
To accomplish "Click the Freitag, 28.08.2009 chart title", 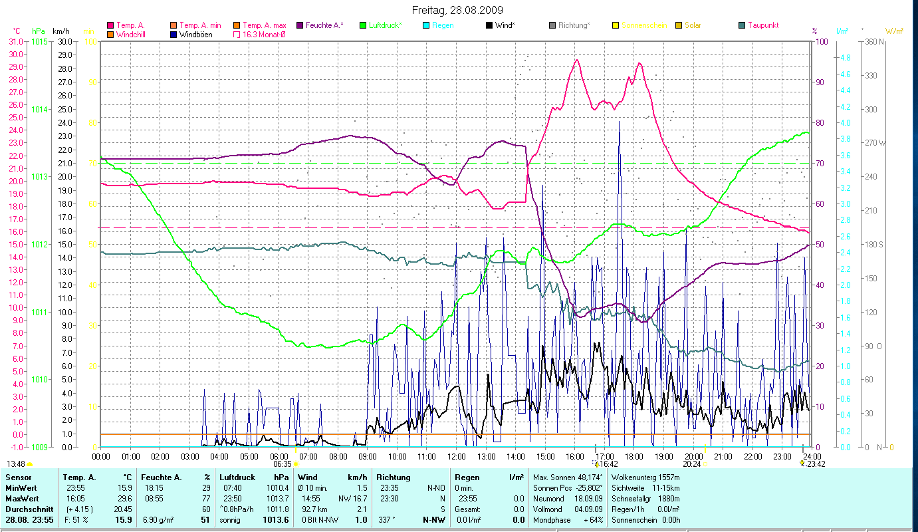I will click(458, 10).
